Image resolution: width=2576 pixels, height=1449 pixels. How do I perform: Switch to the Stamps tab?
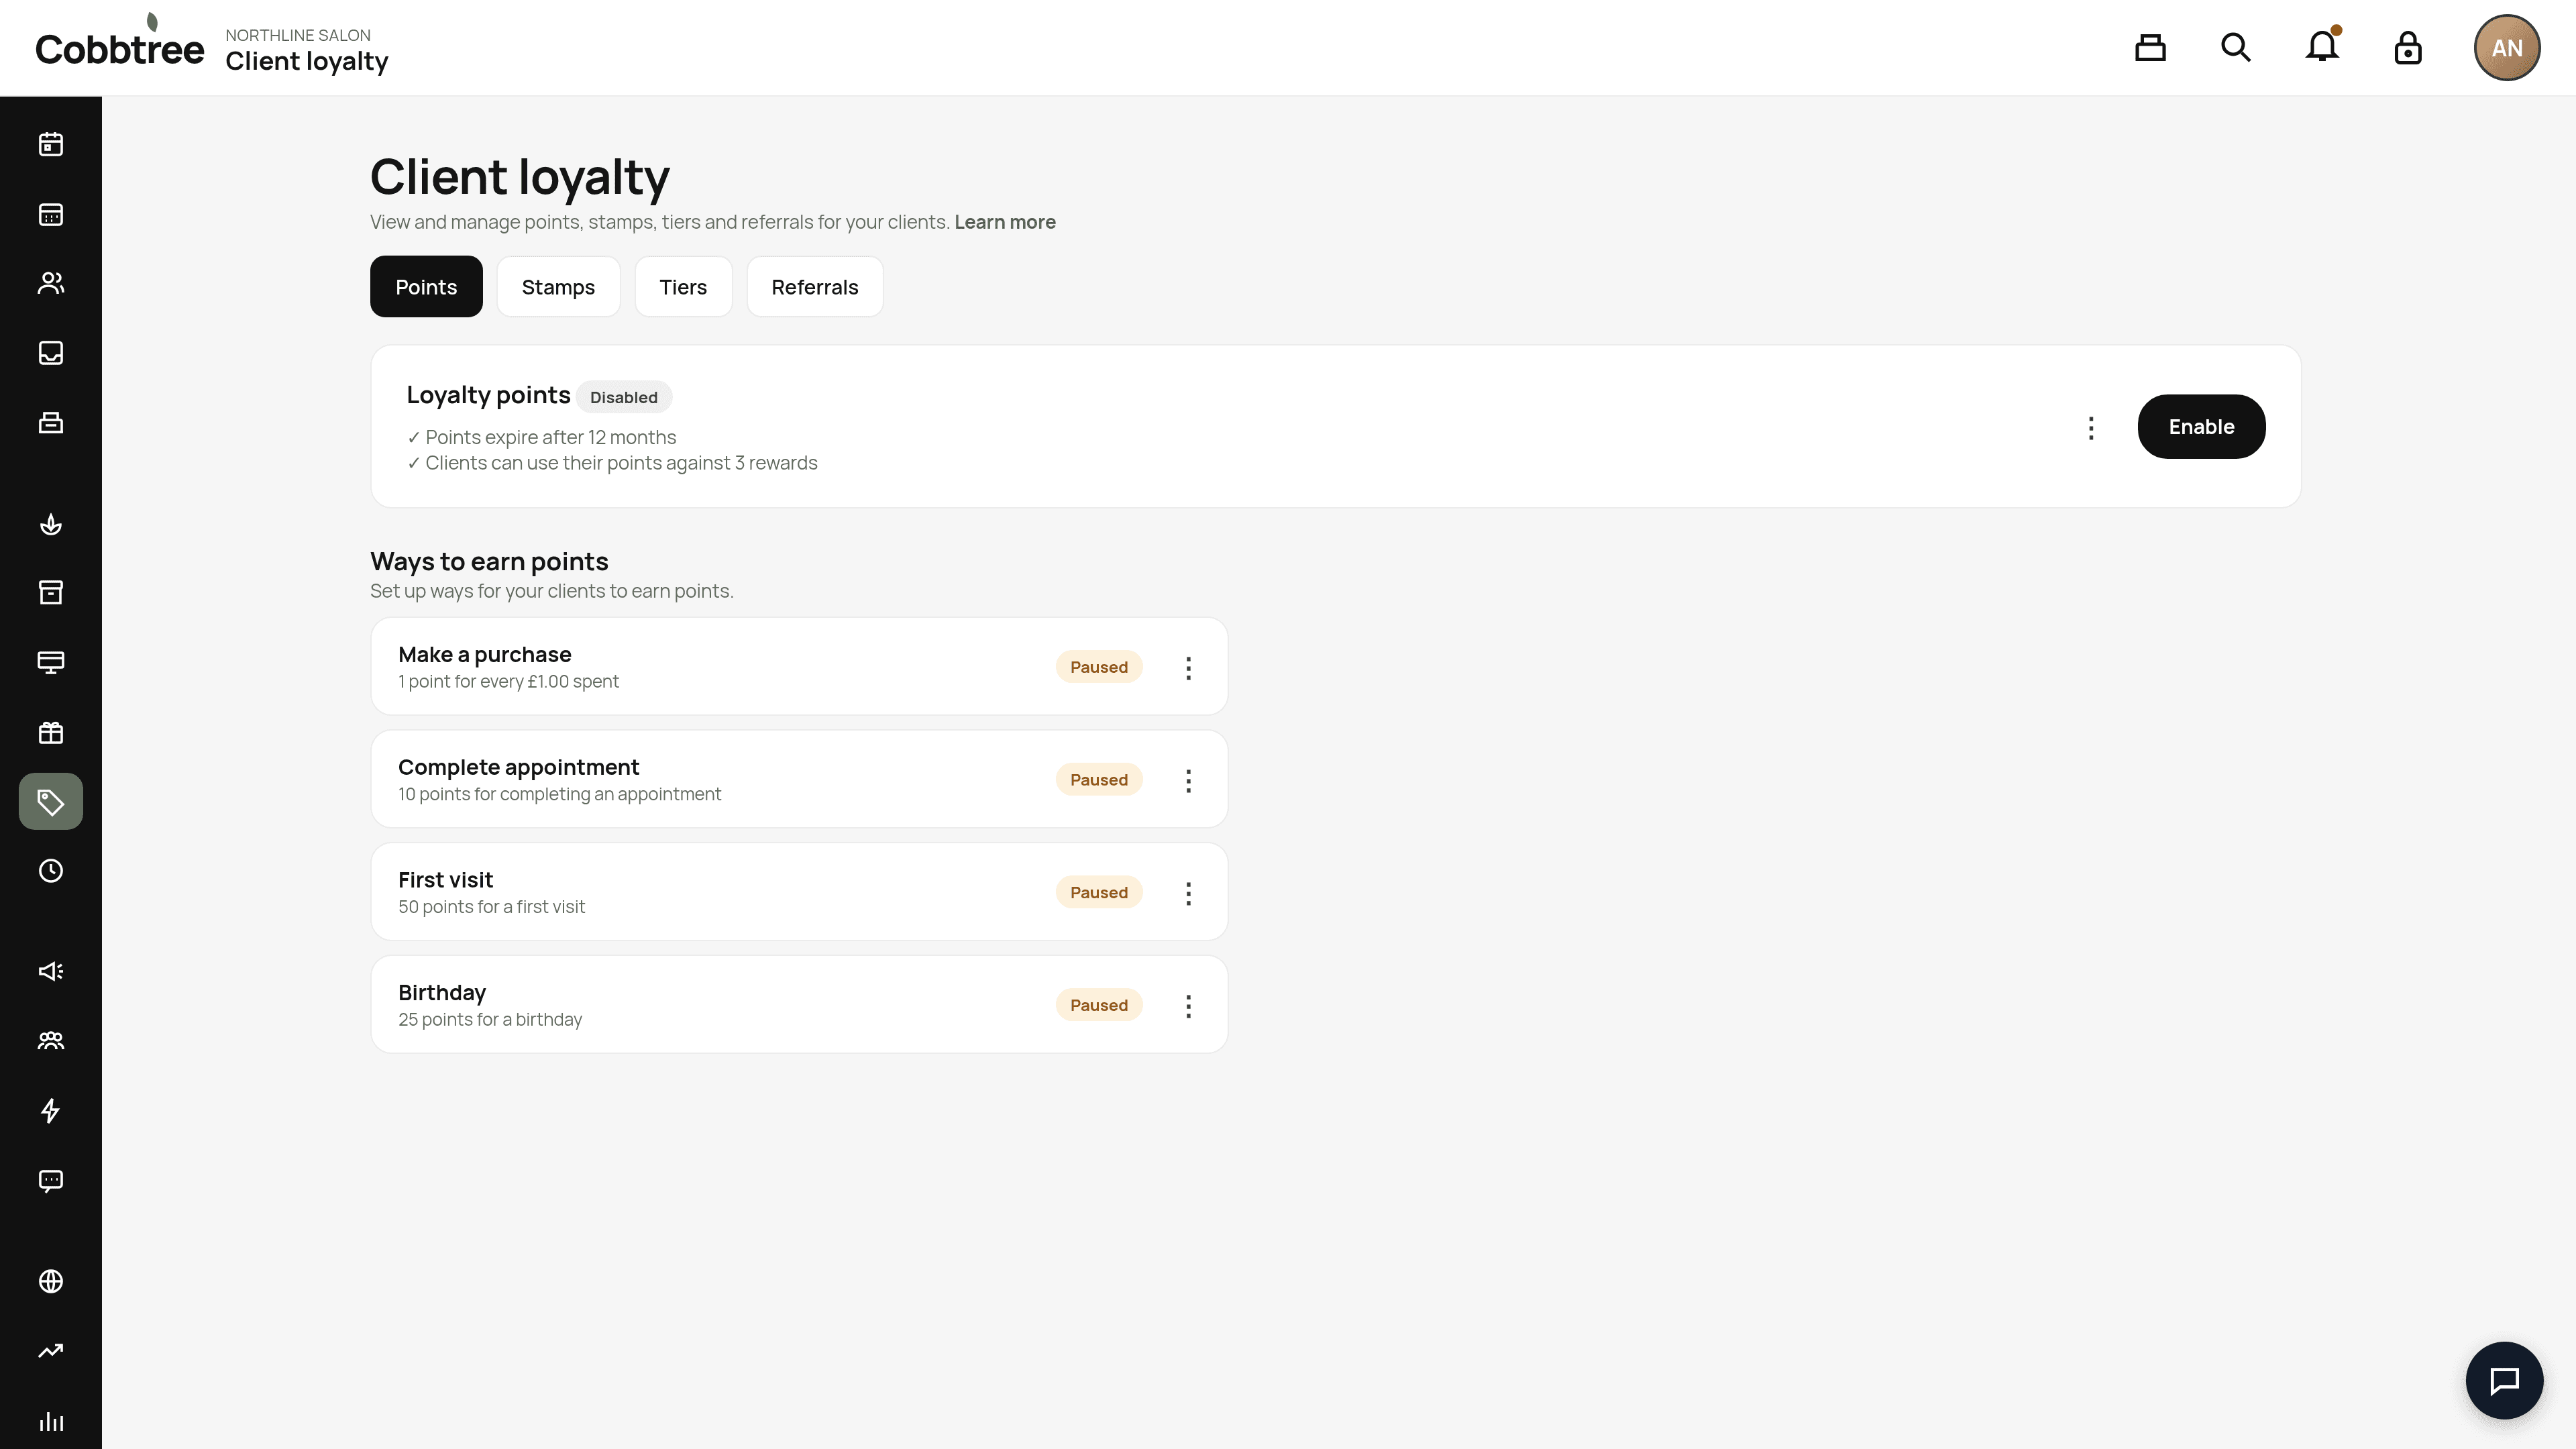pyautogui.click(x=558, y=287)
